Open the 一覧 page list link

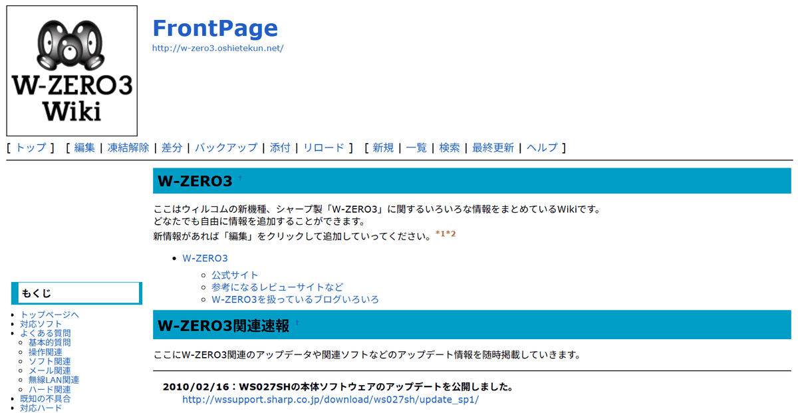pyautogui.click(x=416, y=148)
